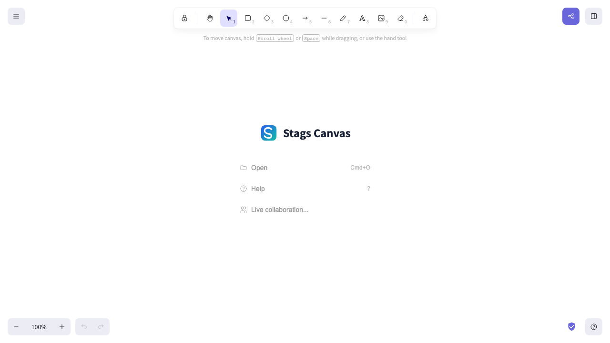Expand the more shapes tools menu
Viewport: 610px width, 343px height.
pos(426,18)
